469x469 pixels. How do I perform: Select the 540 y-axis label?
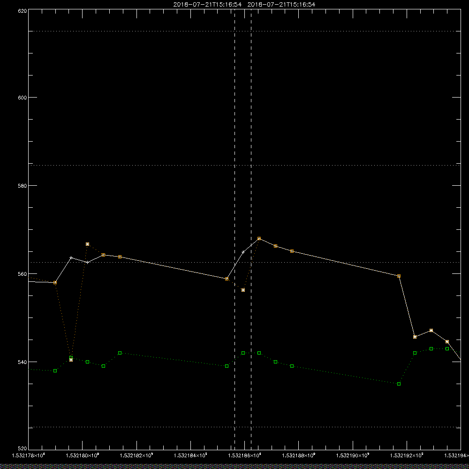(x=23, y=362)
